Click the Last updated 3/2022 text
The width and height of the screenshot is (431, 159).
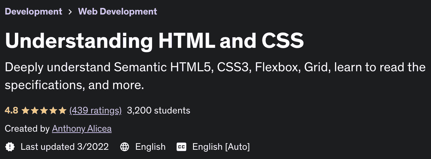pyautogui.click(x=64, y=146)
